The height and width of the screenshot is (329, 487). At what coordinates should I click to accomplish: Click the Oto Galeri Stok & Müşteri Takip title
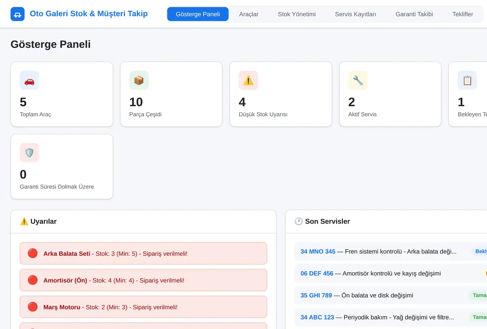[x=89, y=14]
